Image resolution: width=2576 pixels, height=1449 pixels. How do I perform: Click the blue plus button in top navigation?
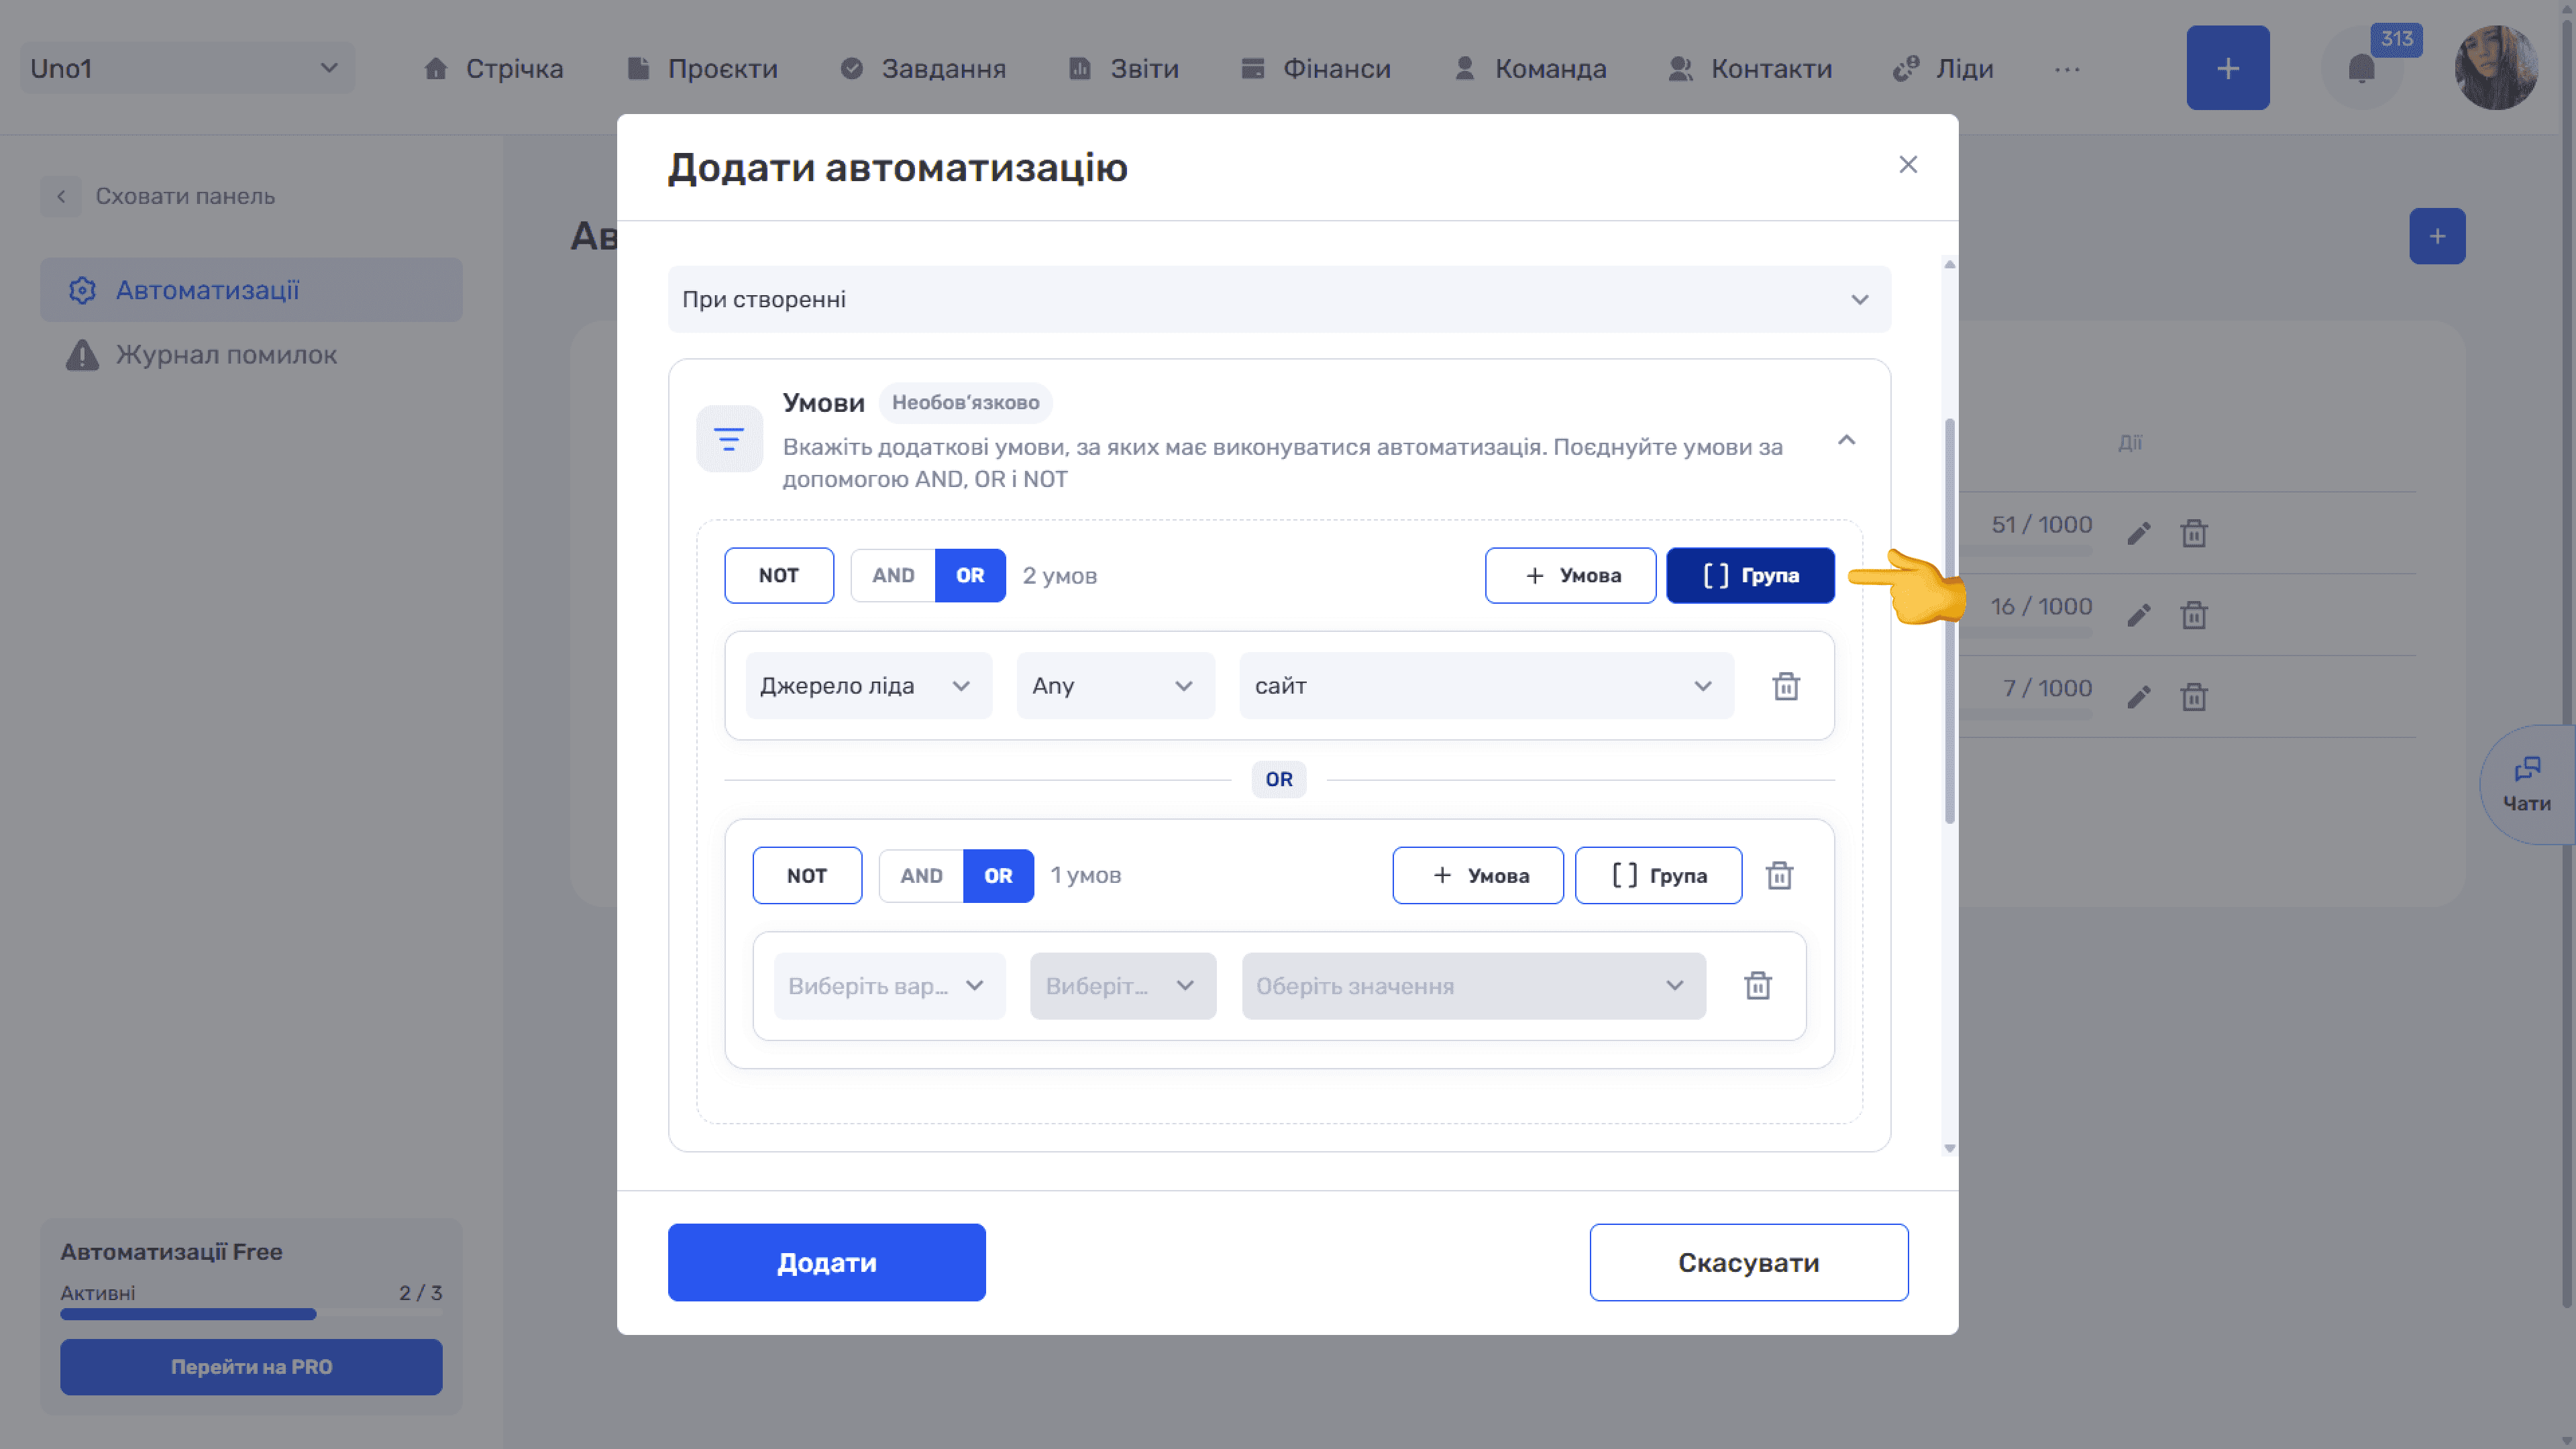click(x=2227, y=68)
